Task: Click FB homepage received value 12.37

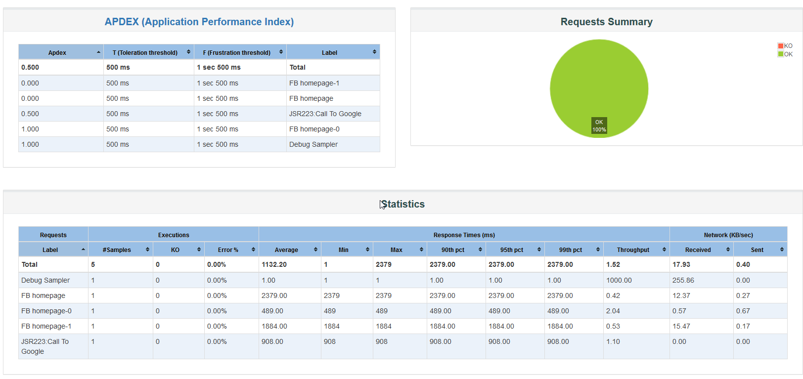Action: [681, 295]
